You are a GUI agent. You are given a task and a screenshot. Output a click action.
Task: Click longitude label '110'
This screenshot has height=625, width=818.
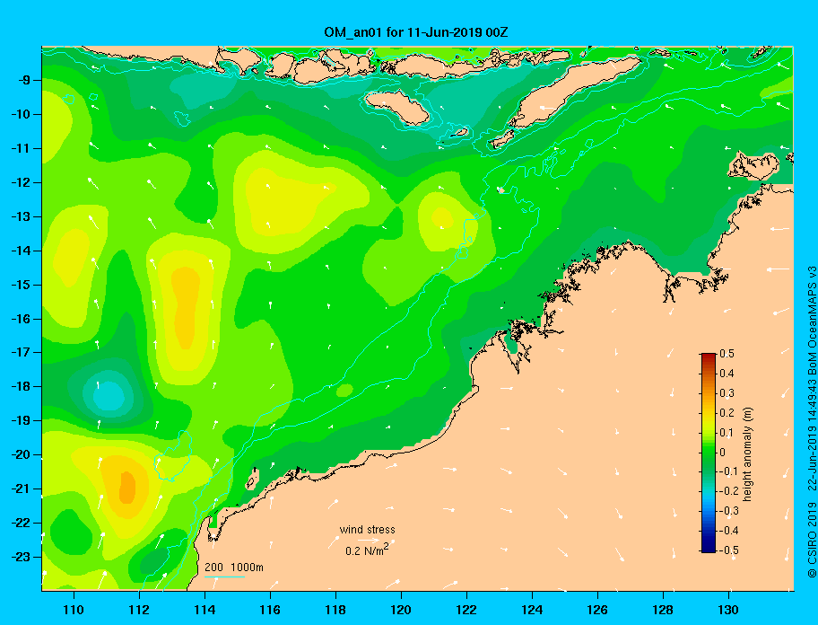74,610
